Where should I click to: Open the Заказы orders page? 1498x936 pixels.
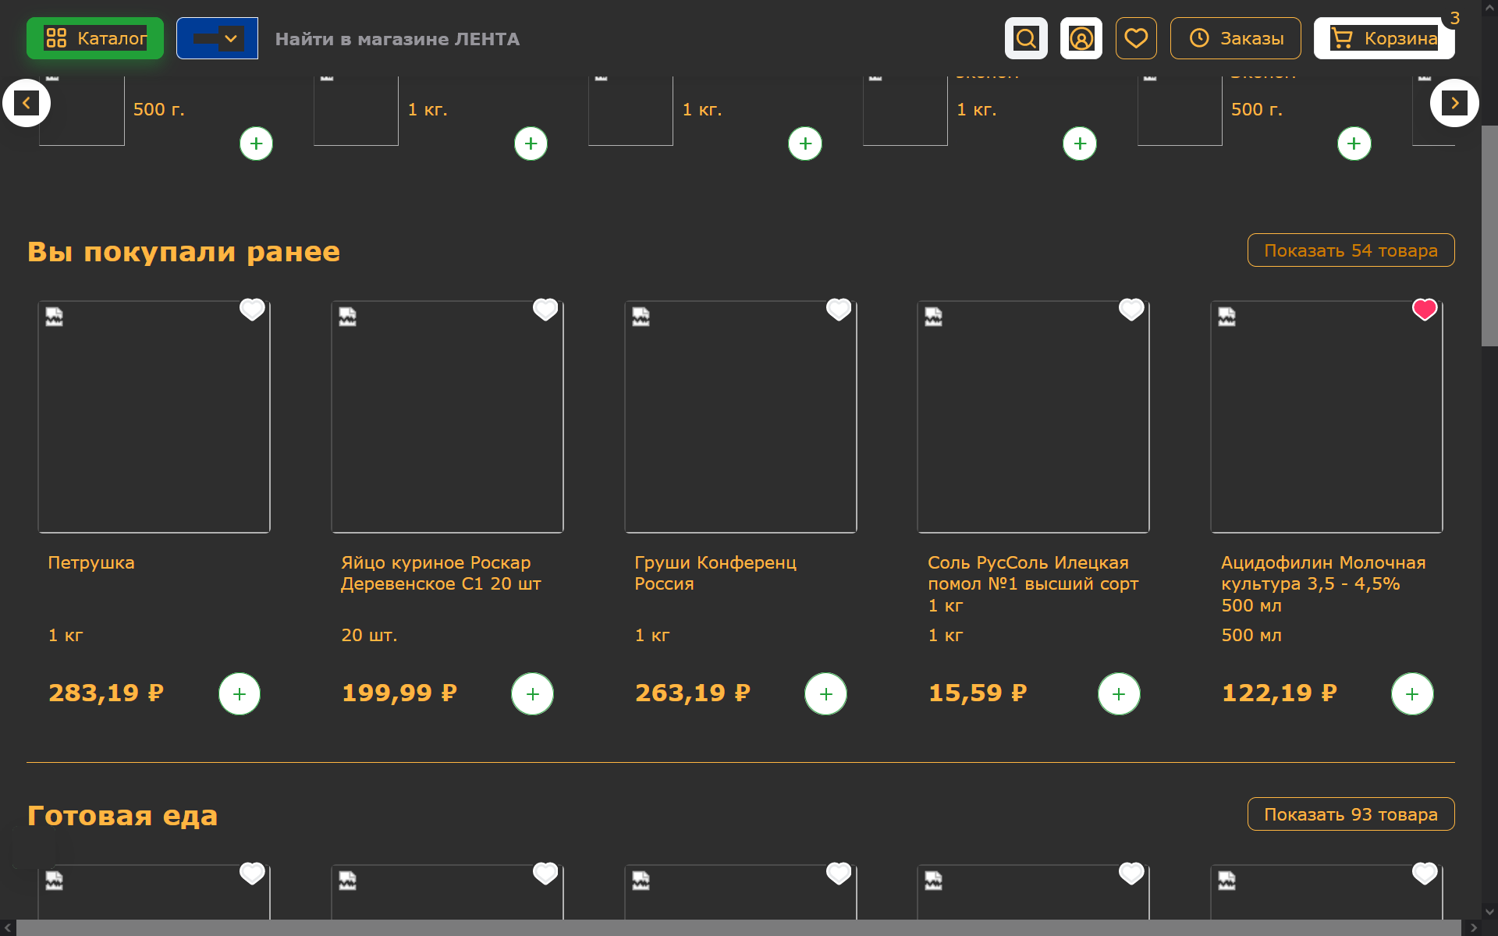1235,38
